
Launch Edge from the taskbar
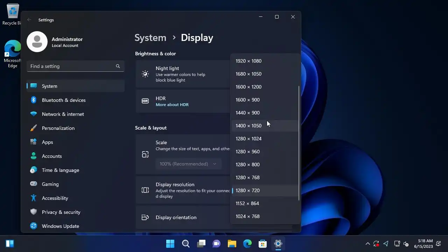247,244
